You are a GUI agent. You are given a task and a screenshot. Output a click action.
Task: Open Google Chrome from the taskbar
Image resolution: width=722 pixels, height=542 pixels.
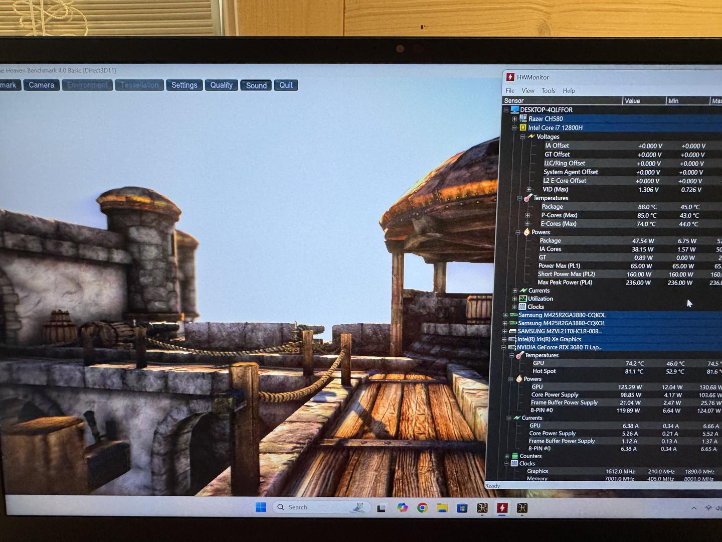click(x=422, y=508)
